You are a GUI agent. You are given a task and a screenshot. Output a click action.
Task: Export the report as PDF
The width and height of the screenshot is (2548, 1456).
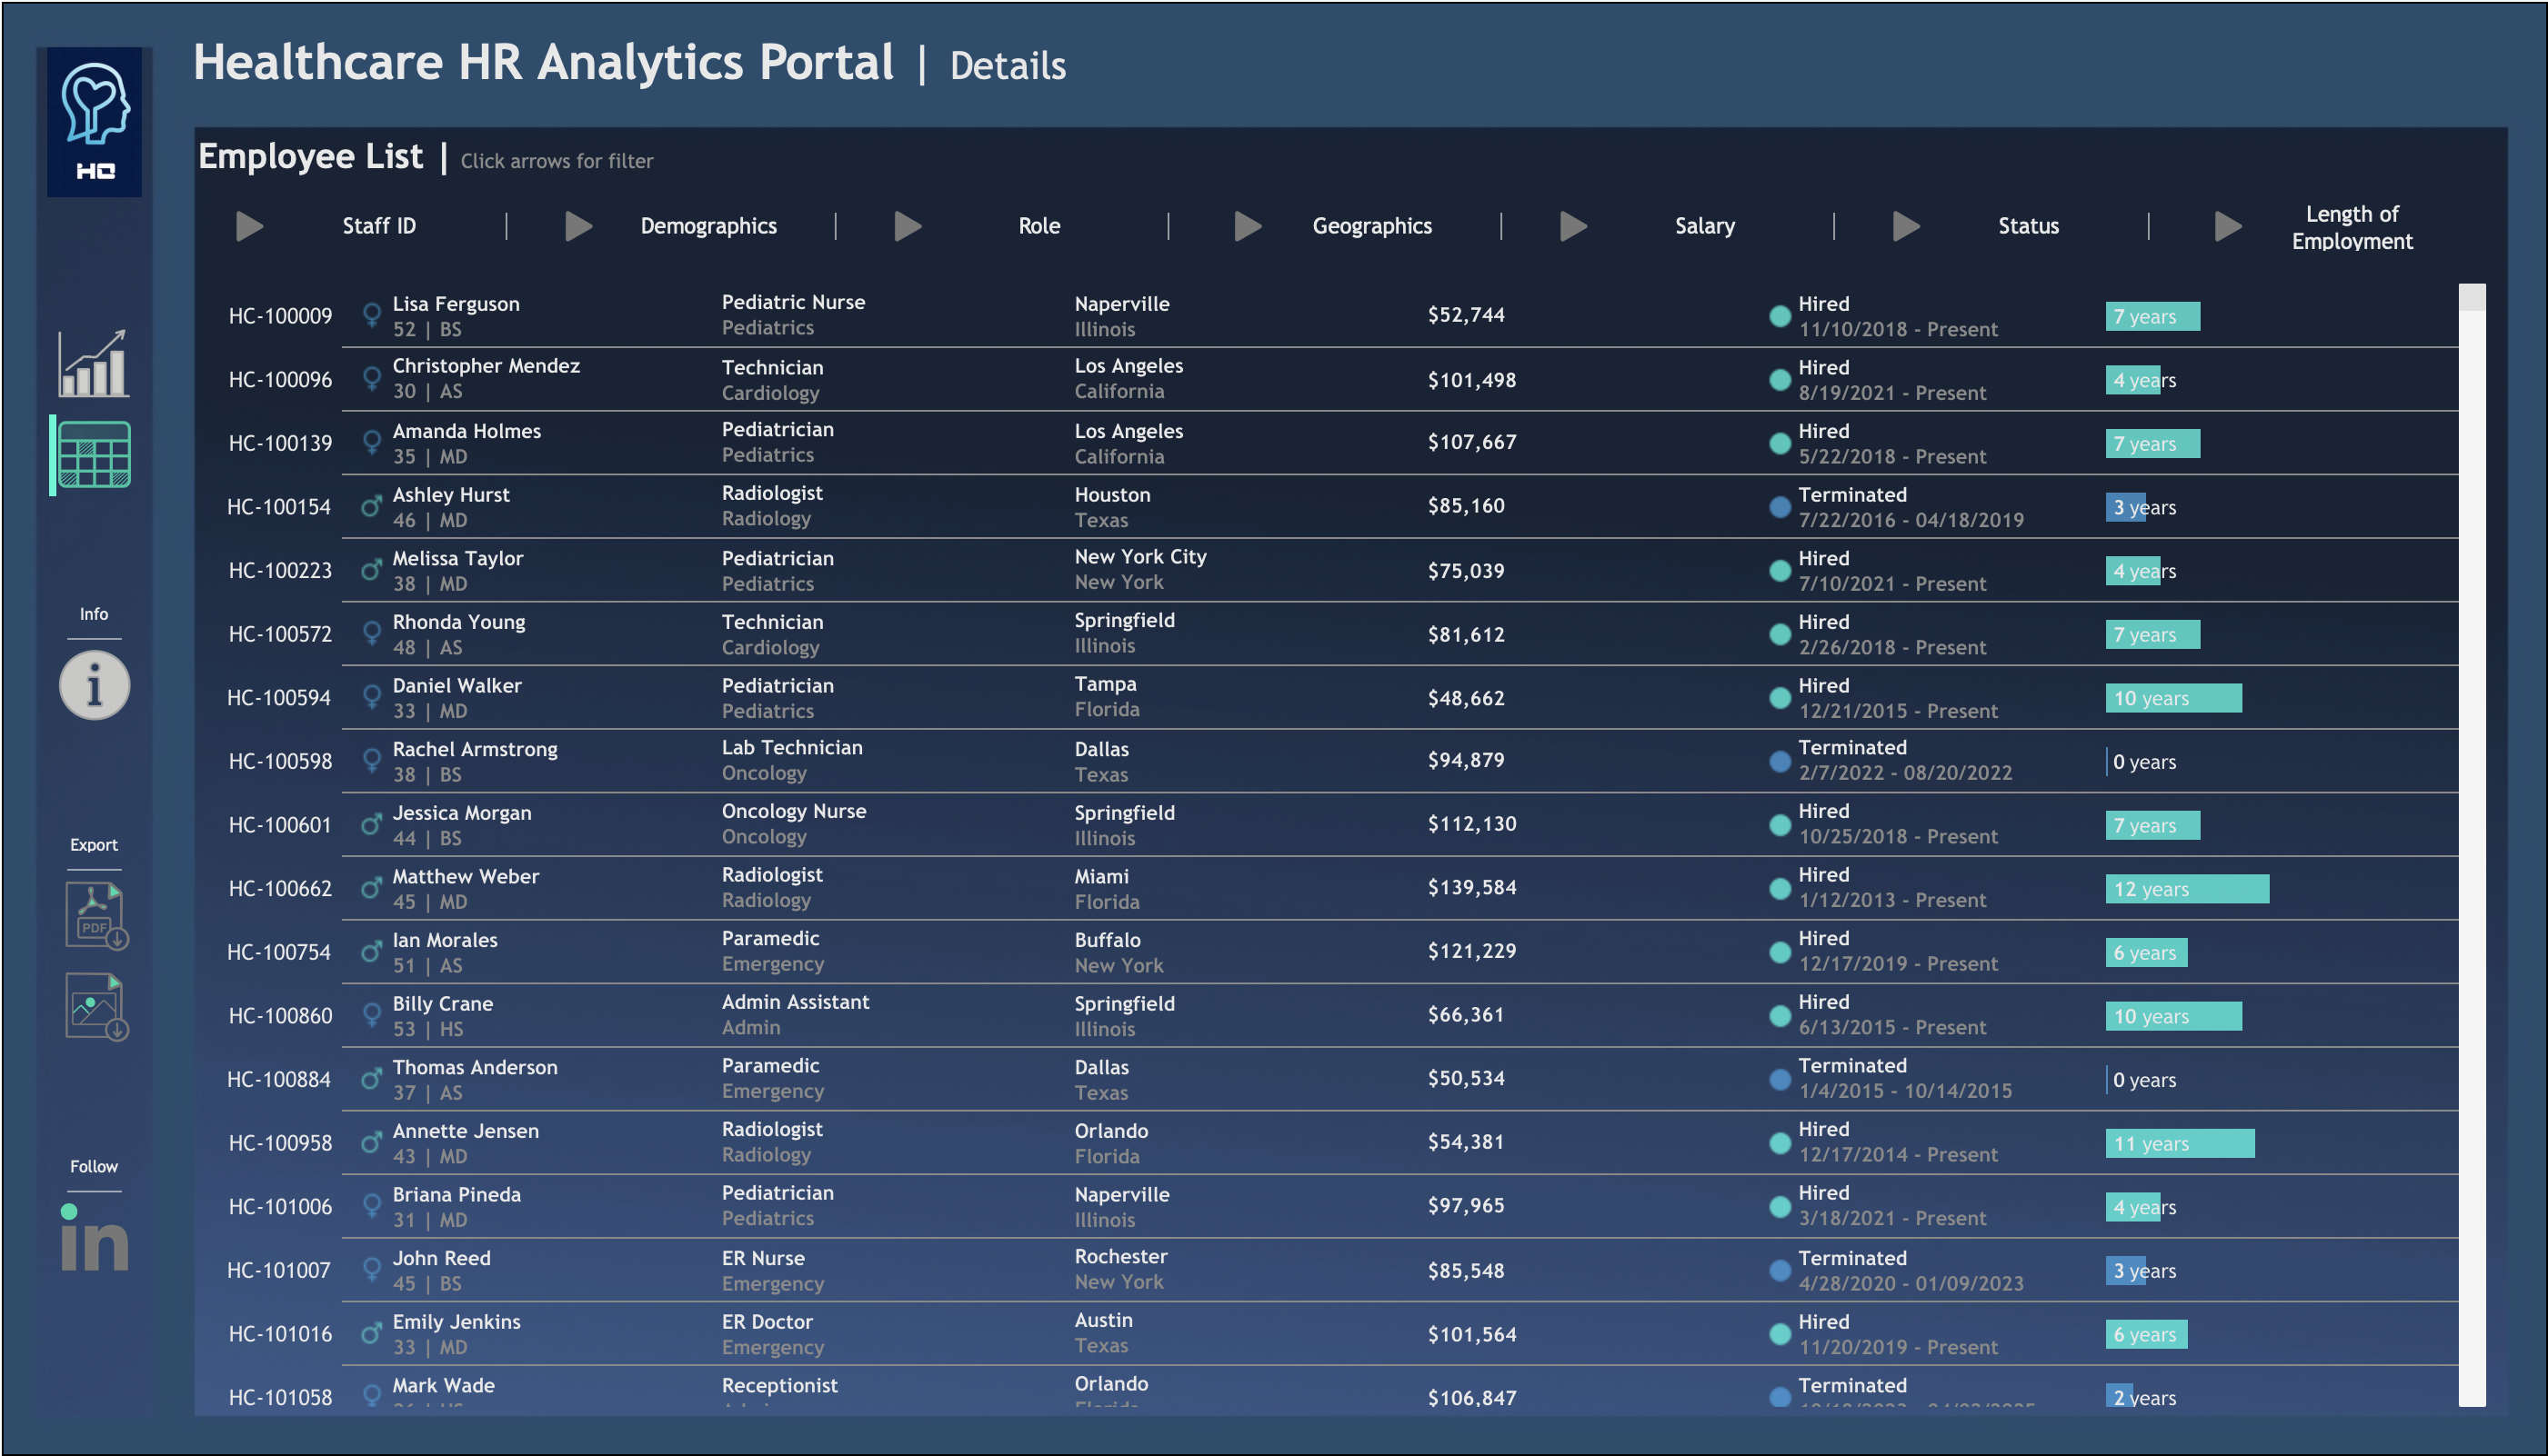click(95, 914)
